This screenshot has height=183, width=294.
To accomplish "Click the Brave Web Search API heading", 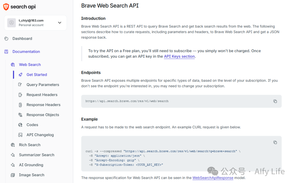I will (110, 6).
